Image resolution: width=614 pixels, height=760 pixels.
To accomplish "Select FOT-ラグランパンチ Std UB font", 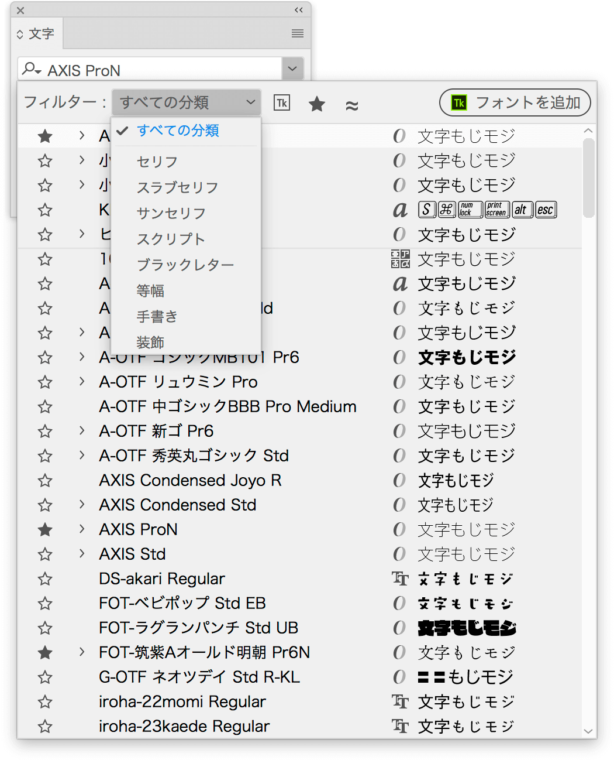I will point(199,628).
